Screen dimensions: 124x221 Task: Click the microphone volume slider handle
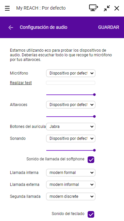[95, 94]
